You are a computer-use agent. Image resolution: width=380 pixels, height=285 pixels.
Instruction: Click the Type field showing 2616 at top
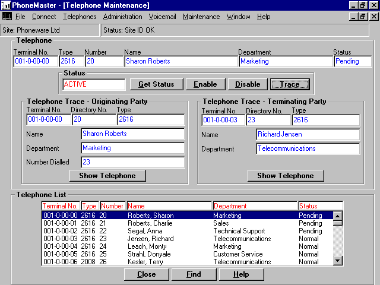[72, 61]
